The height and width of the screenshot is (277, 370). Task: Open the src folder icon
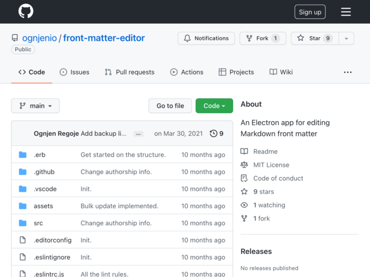pyautogui.click(x=23, y=223)
